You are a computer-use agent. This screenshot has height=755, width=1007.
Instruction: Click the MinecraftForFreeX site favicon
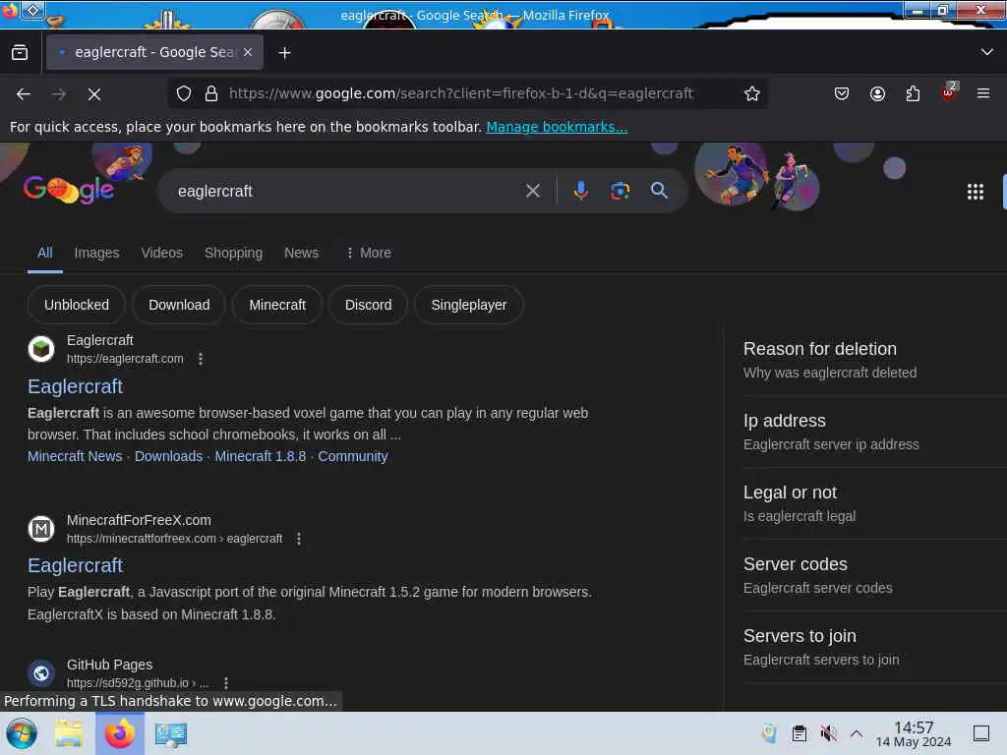click(x=41, y=529)
